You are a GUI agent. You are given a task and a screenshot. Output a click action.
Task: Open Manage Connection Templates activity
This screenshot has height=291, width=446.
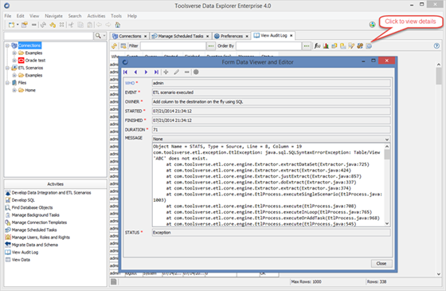point(39,222)
